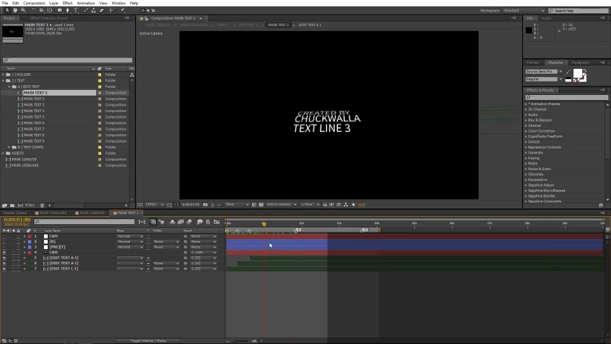611x344 pixels.
Task: Open blending mode dropdown for layer 1 CAM
Action: 130,236
